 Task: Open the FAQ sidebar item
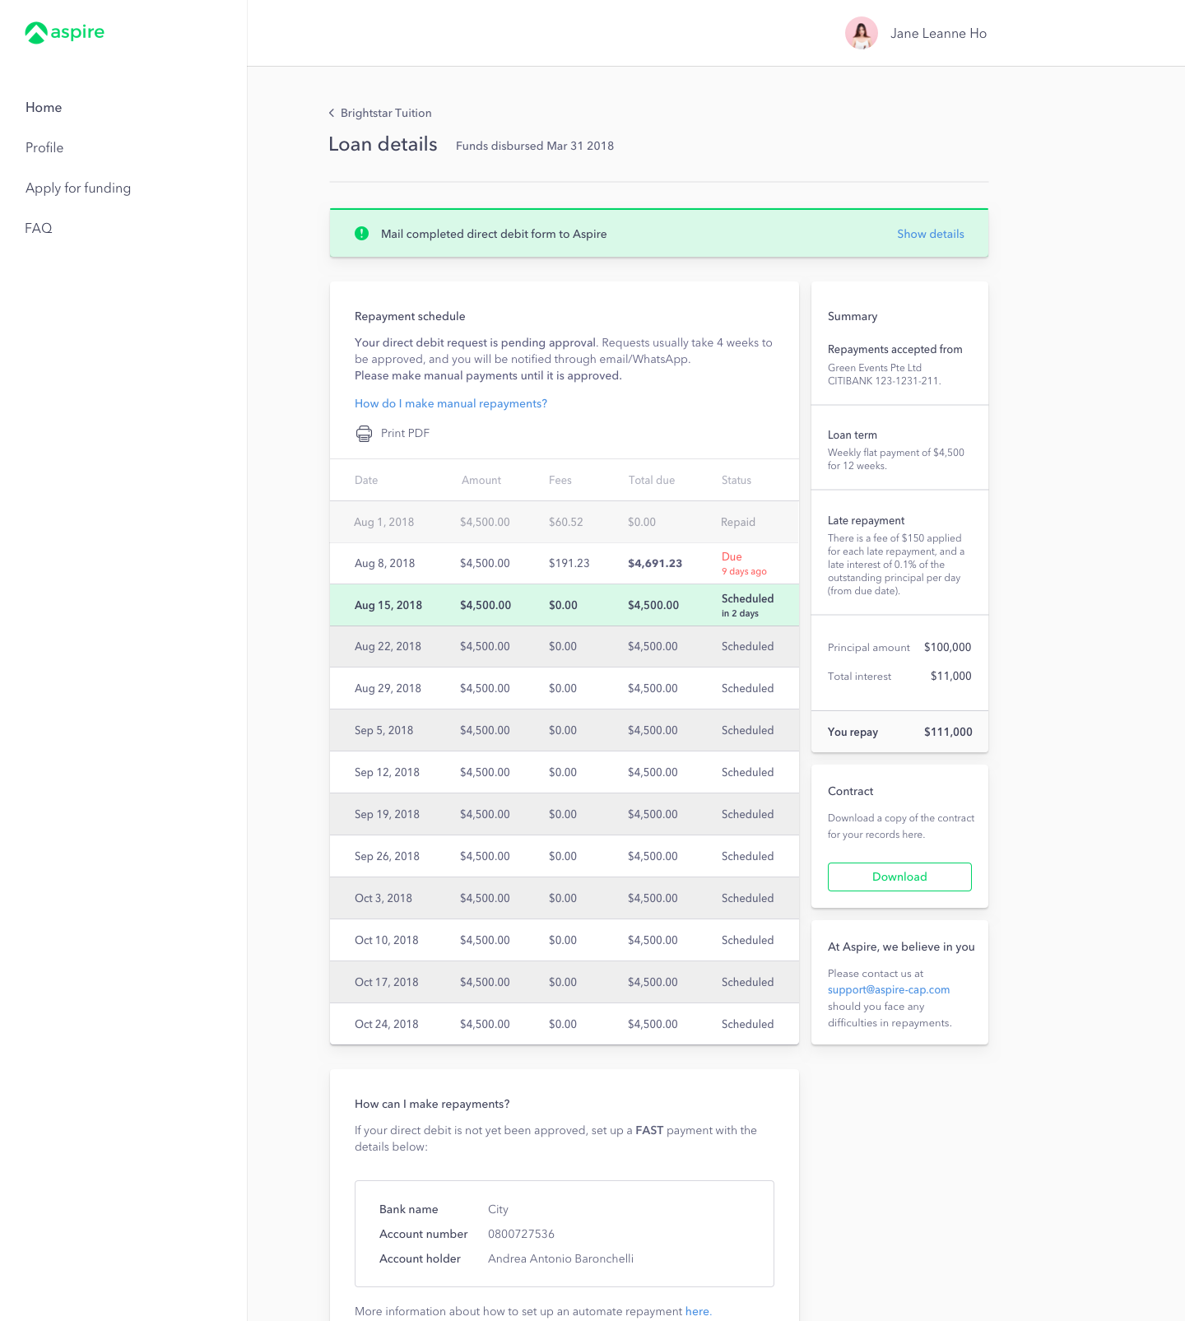39,228
